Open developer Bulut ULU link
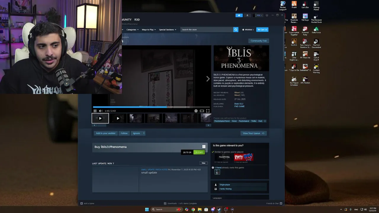The height and width of the screenshot is (213, 379). 239,104
